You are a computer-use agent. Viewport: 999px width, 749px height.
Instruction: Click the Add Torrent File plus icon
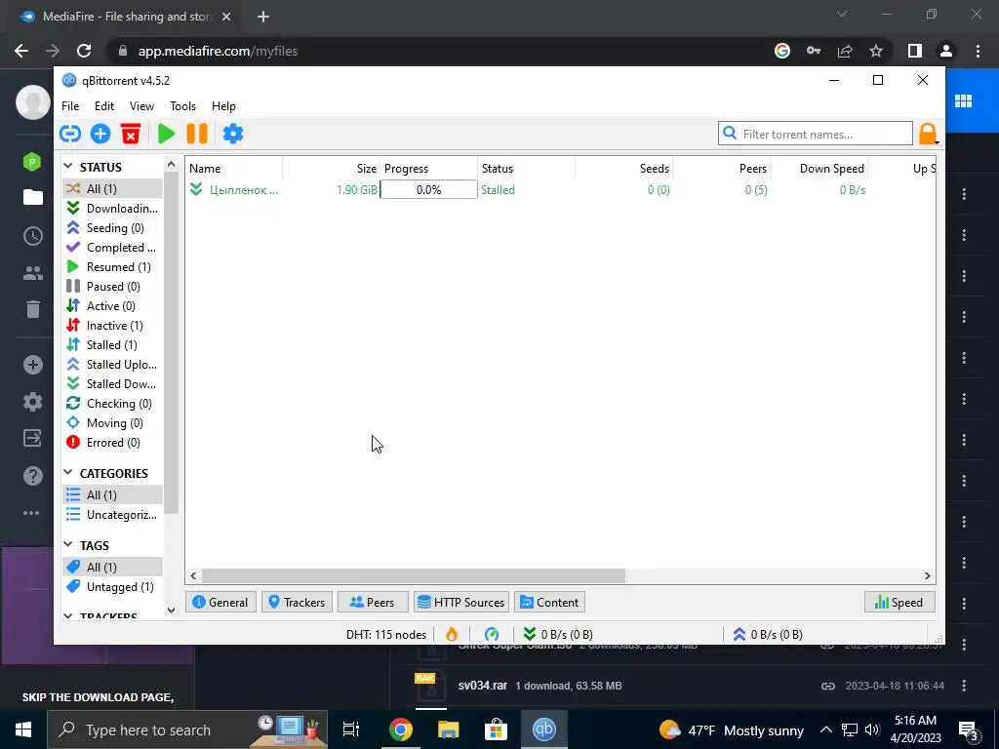click(x=100, y=134)
